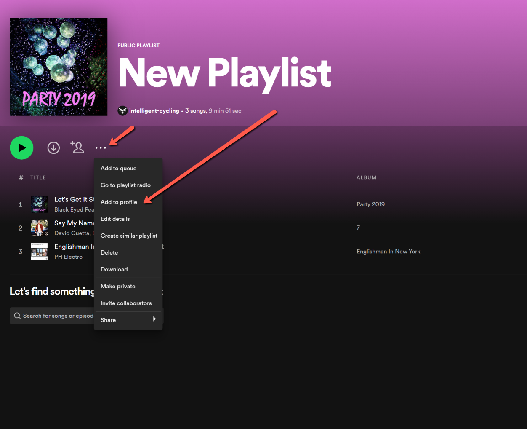This screenshot has width=527, height=429.
Task: Click the Englishman In New York track artwork
Action: (39, 252)
